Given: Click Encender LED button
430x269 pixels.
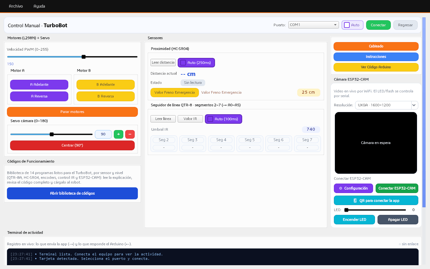Looking at the screenshot, I should [354, 220].
